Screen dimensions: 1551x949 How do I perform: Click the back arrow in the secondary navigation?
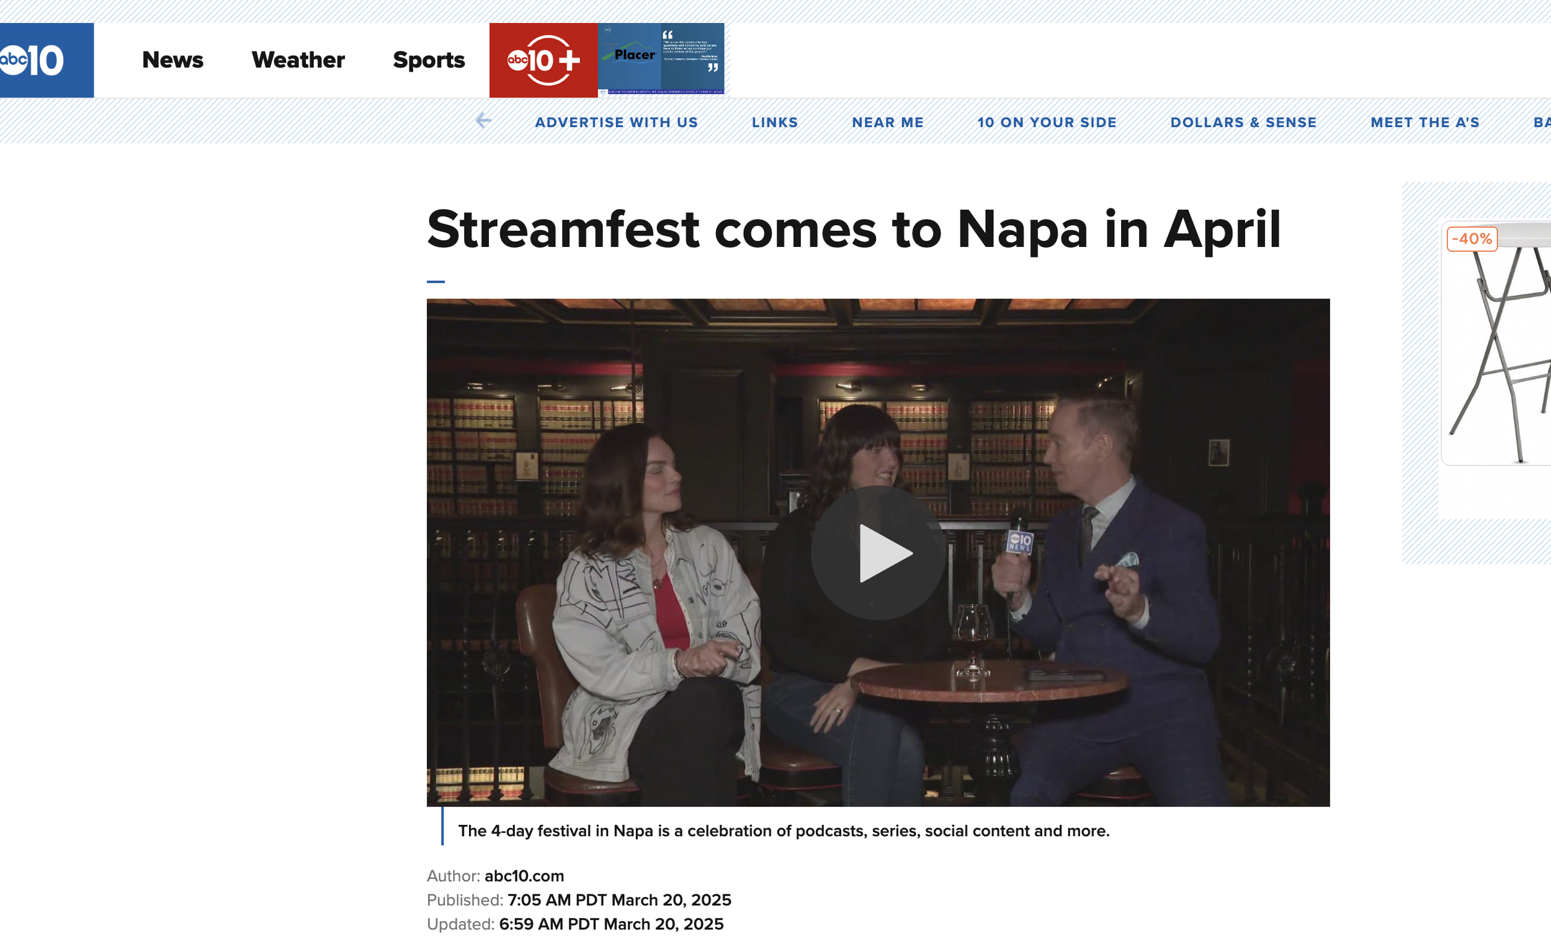(483, 122)
